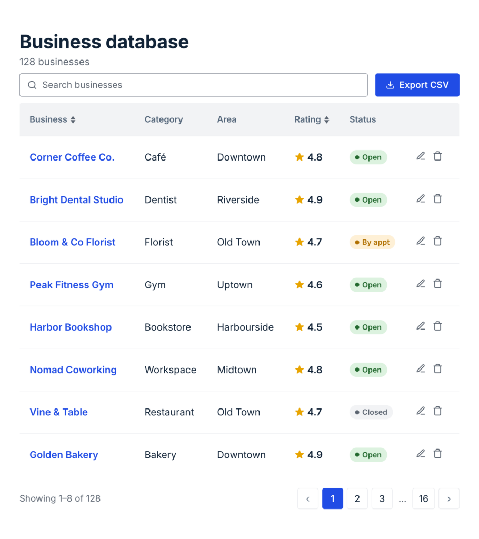
Task: Delete Golden Bakery entry
Action: click(x=437, y=453)
